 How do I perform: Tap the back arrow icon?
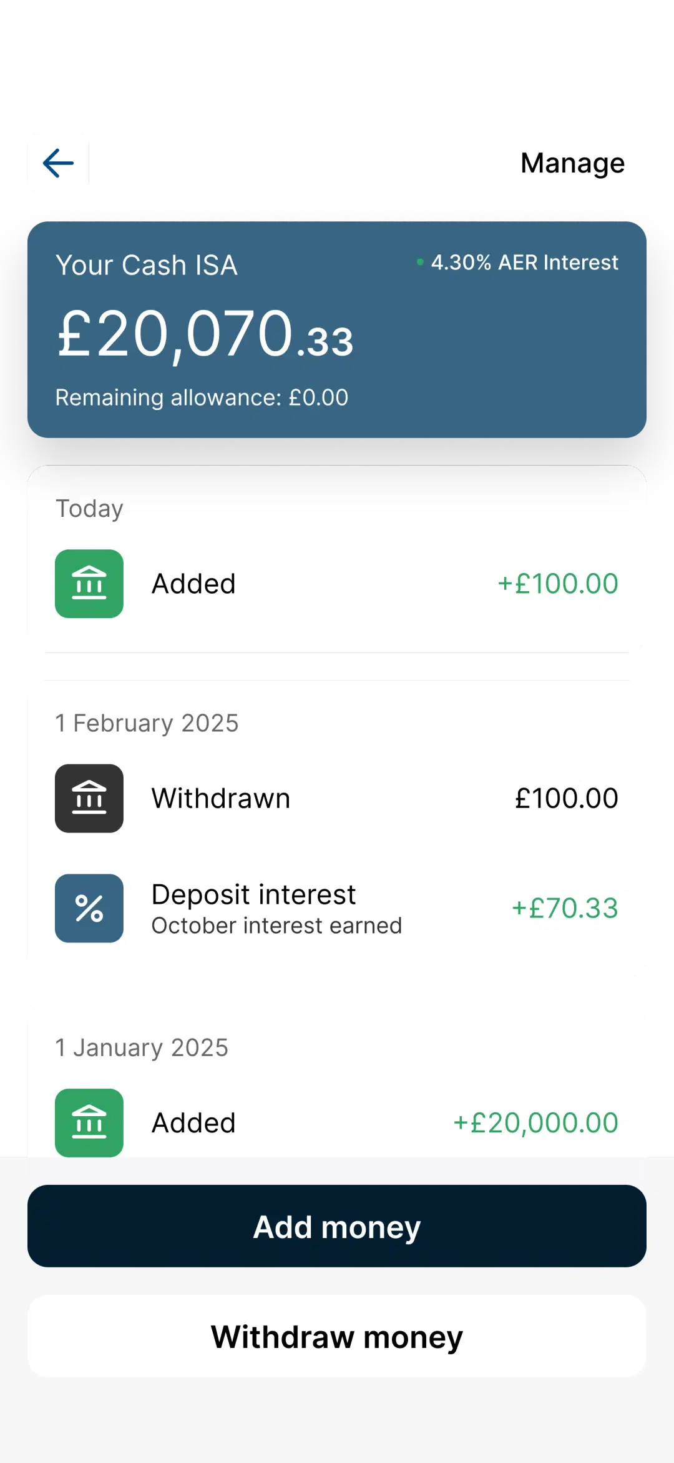tap(58, 163)
